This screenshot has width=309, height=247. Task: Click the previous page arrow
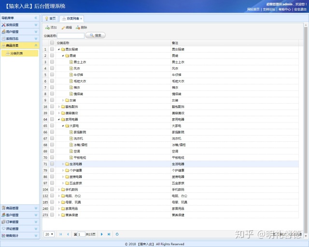point(68,234)
